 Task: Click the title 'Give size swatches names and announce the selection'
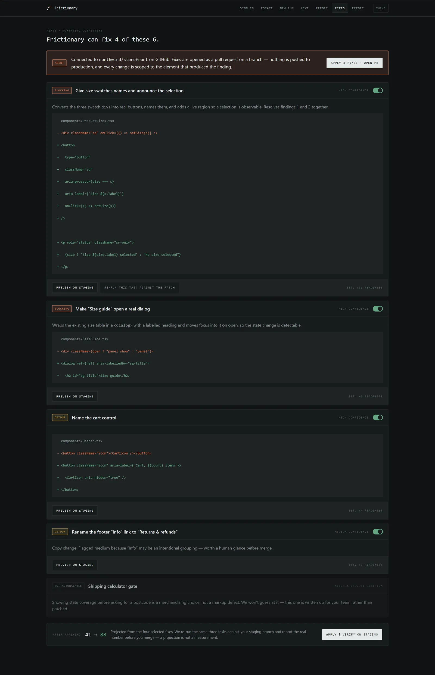(129, 91)
